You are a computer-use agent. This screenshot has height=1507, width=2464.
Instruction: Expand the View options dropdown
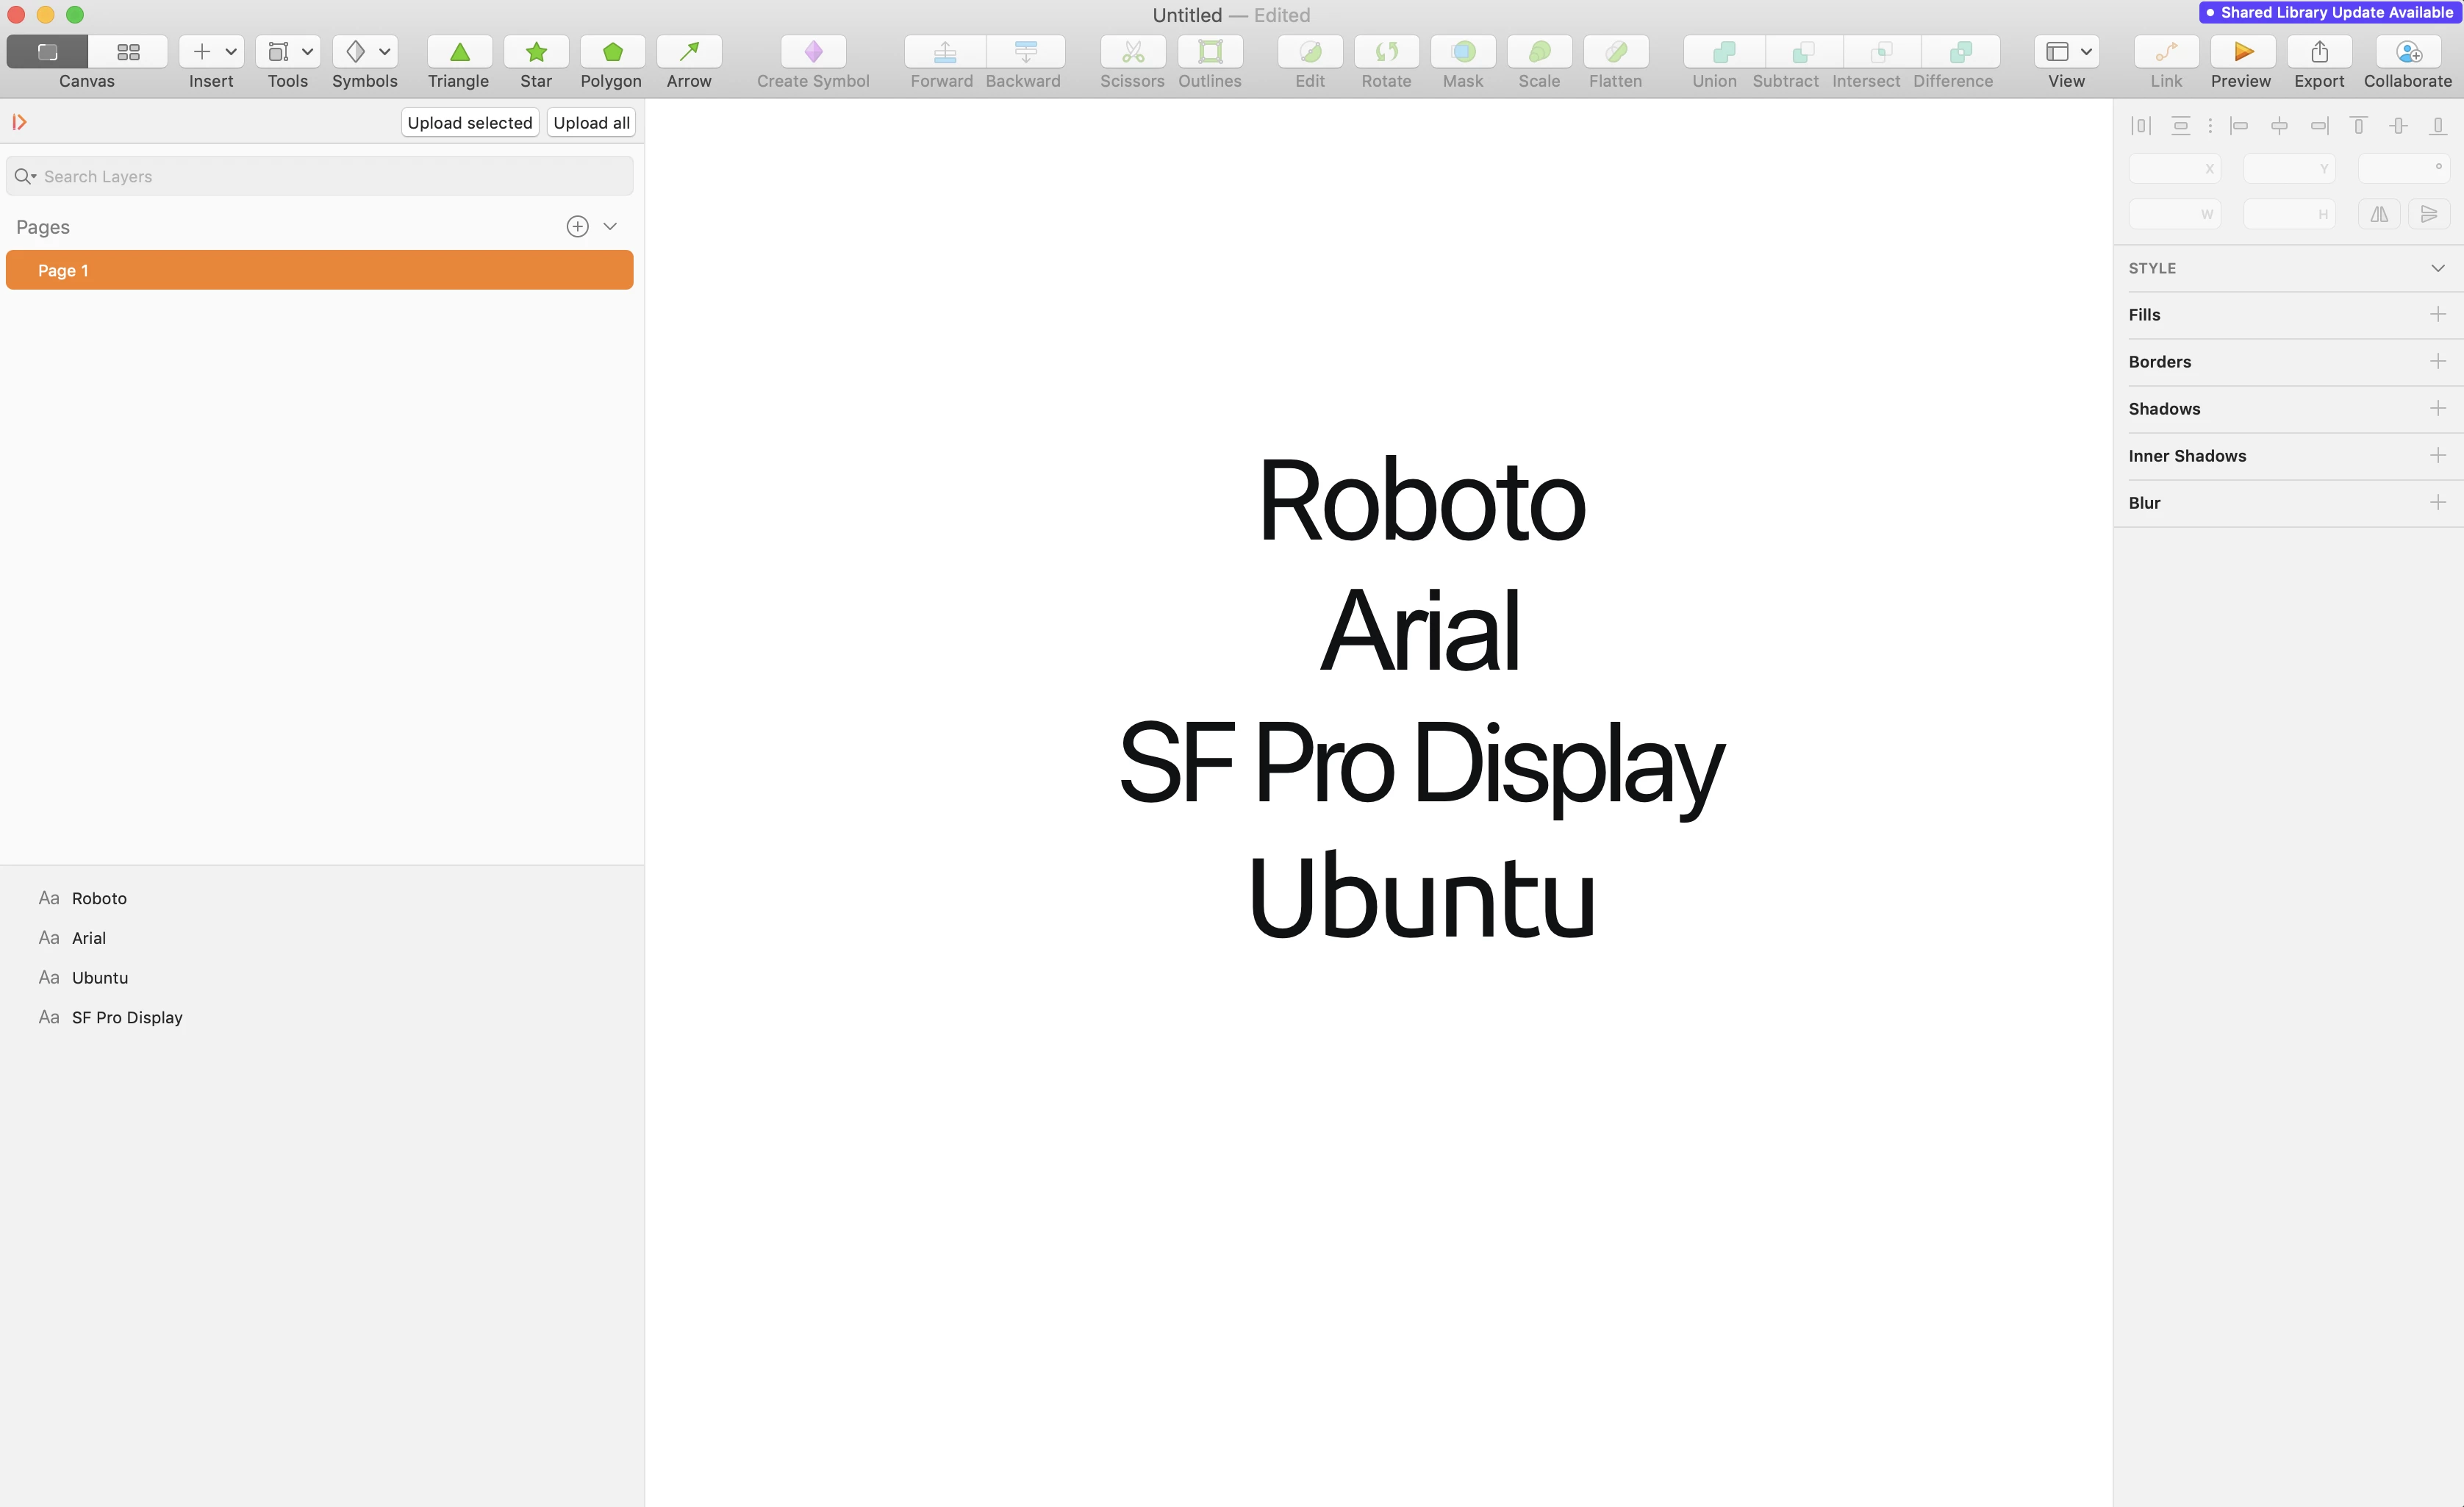[2067, 52]
